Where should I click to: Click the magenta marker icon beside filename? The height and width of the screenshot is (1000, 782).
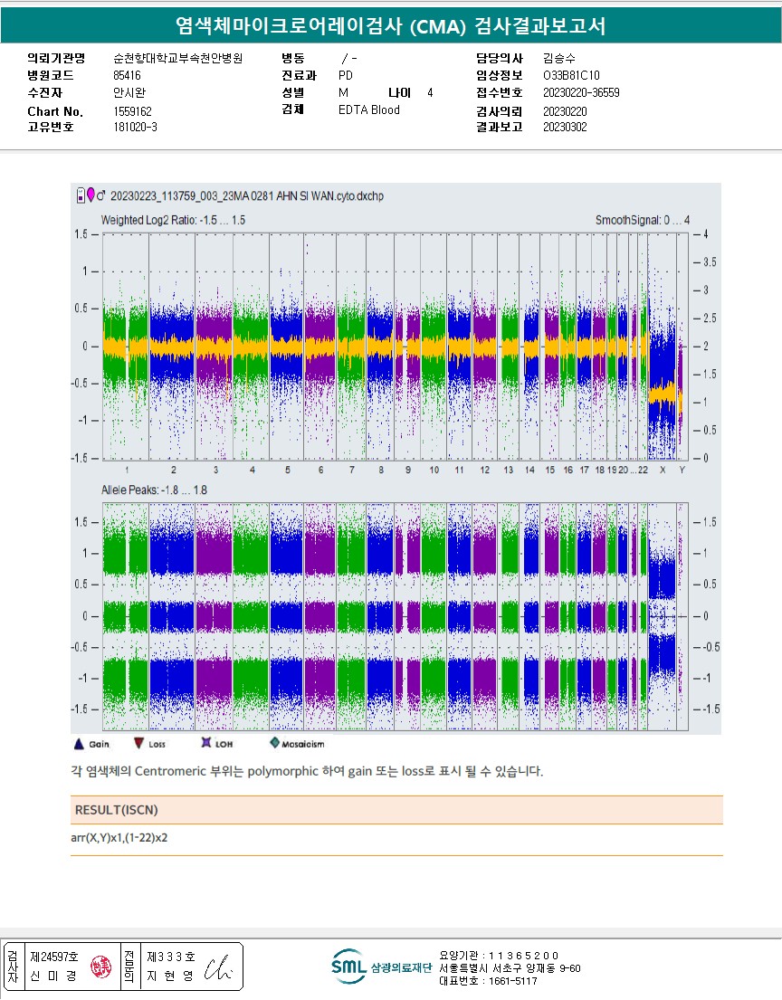pos(90,195)
